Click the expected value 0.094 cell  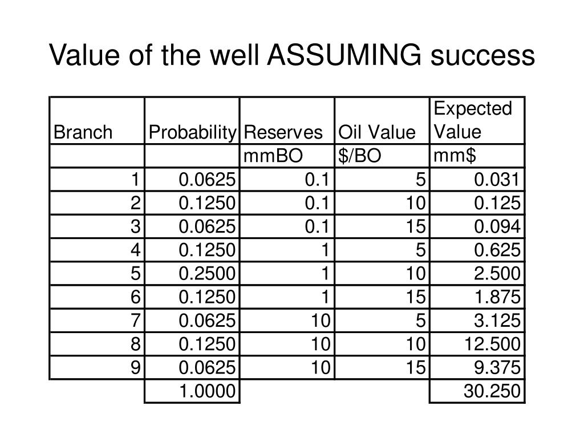[x=477, y=226]
